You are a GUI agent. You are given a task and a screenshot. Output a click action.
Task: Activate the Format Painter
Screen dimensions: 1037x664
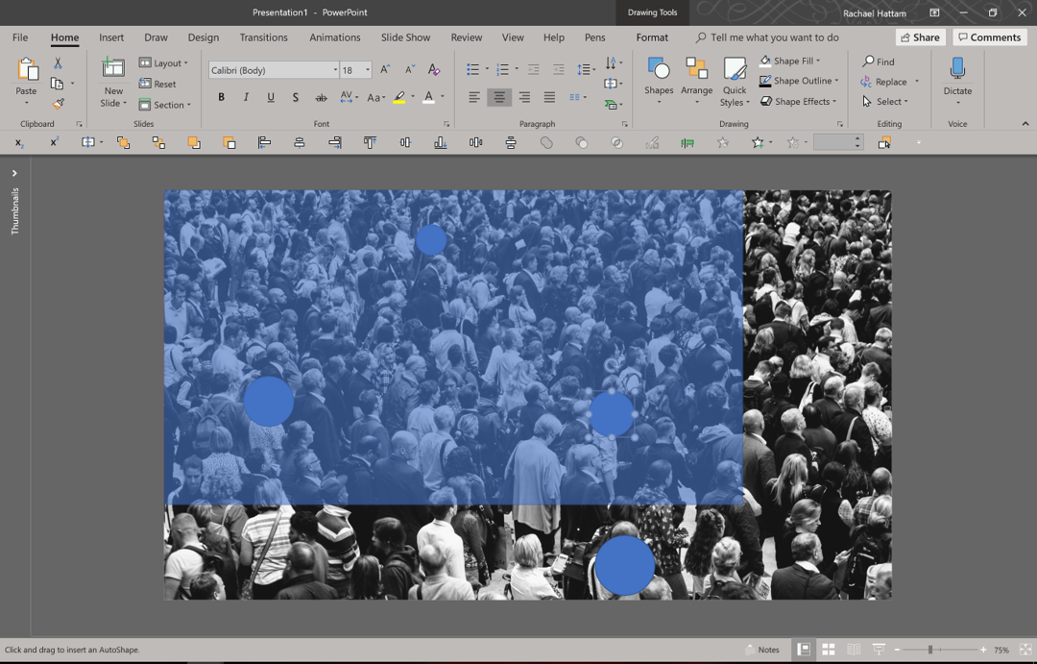click(58, 103)
